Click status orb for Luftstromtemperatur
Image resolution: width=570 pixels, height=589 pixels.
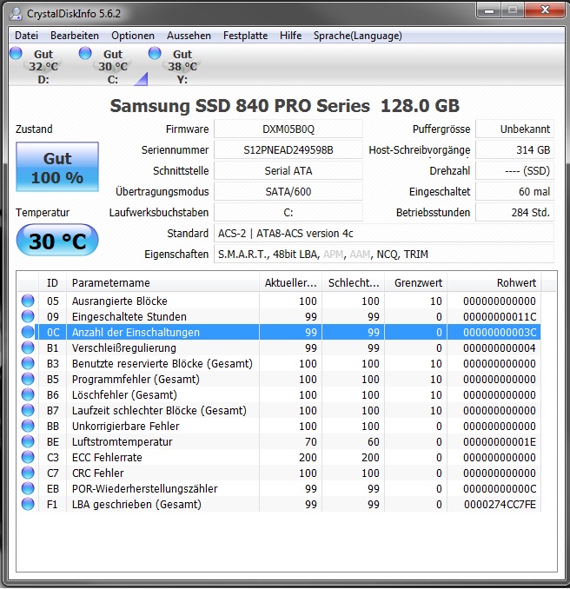coord(28,441)
